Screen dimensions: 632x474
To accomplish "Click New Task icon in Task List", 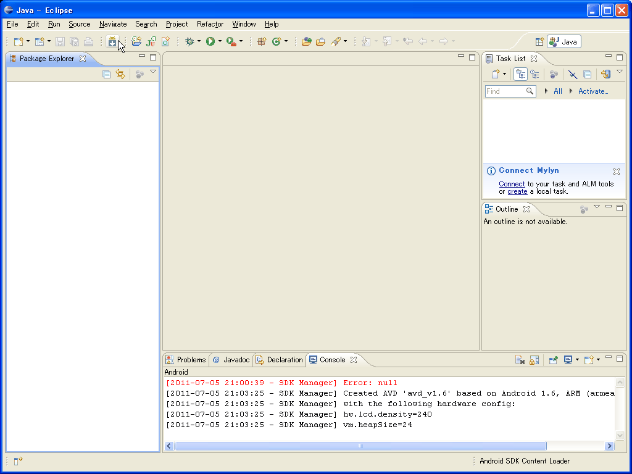I will [x=496, y=74].
